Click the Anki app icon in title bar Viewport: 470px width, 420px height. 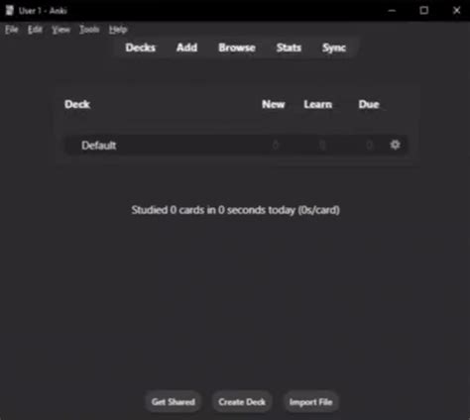(x=10, y=10)
